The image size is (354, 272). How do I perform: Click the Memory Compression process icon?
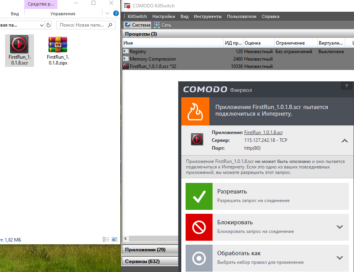click(x=126, y=59)
